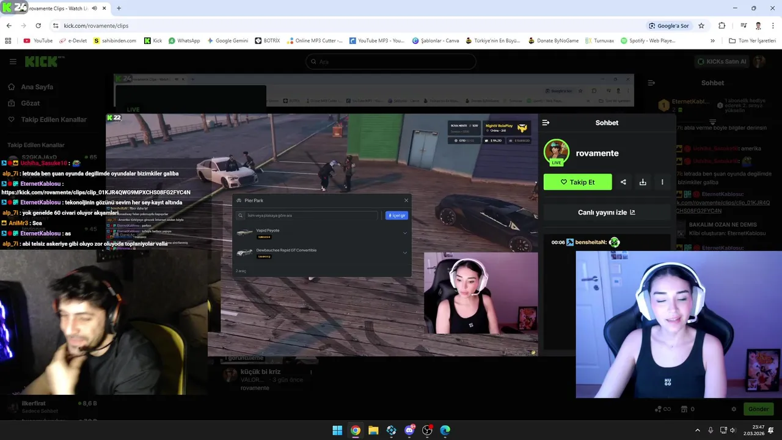Open Chrome from the taskbar
The width and height of the screenshot is (782, 440).
pyautogui.click(x=355, y=430)
